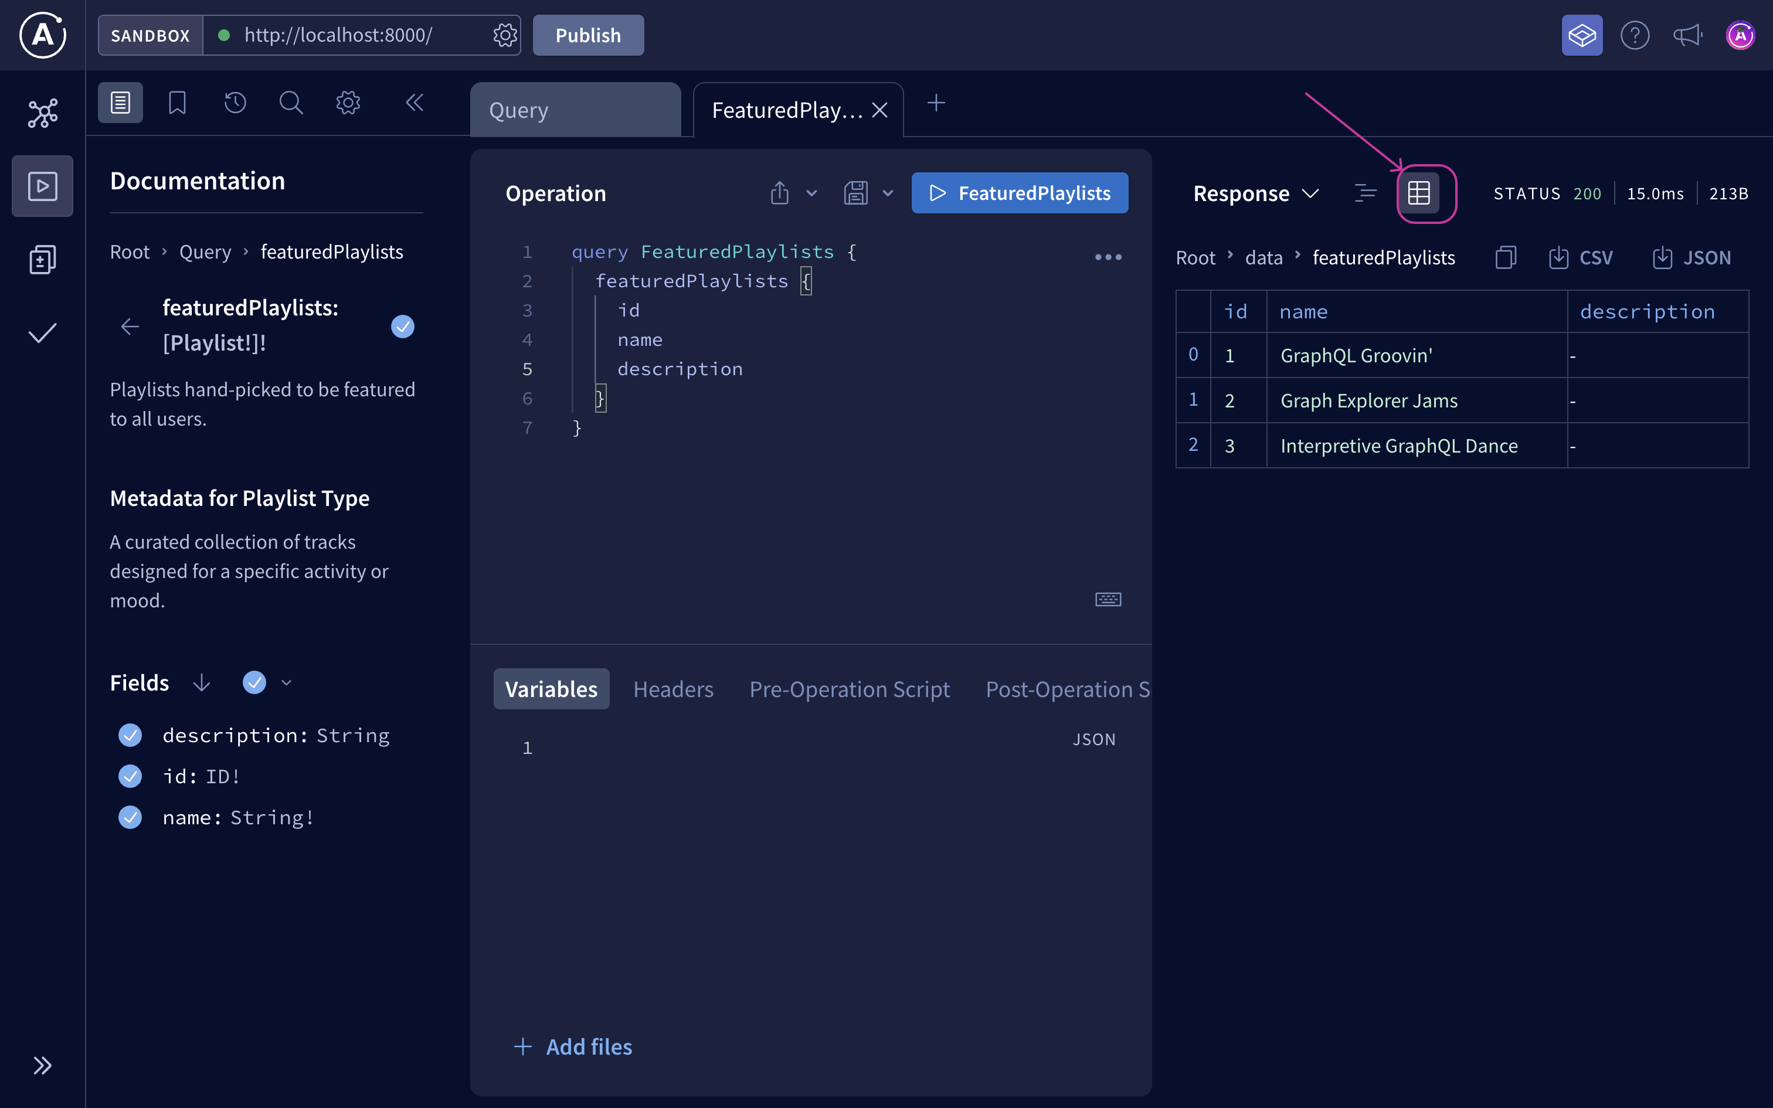Screen dimensions: 1773x1108
Task: Expand the share operation chevron
Action: coord(810,193)
